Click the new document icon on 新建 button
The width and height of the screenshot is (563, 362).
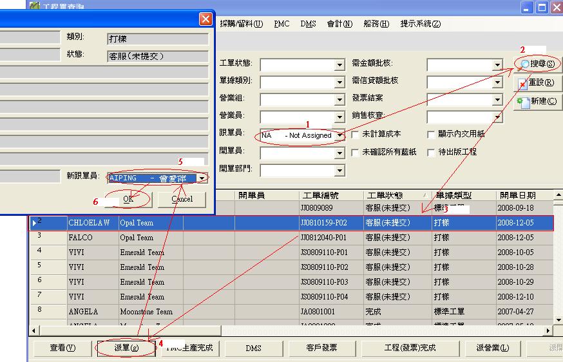tap(524, 102)
